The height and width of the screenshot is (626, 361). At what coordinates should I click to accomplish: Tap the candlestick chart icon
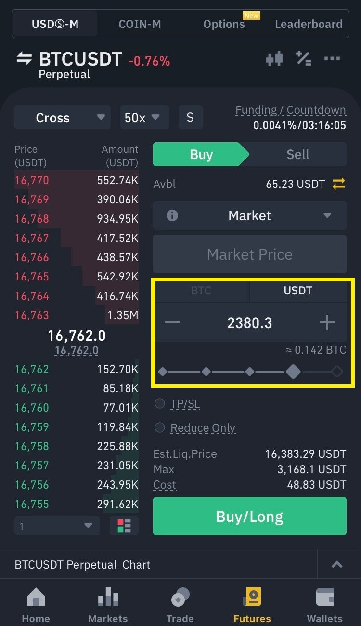(x=274, y=59)
